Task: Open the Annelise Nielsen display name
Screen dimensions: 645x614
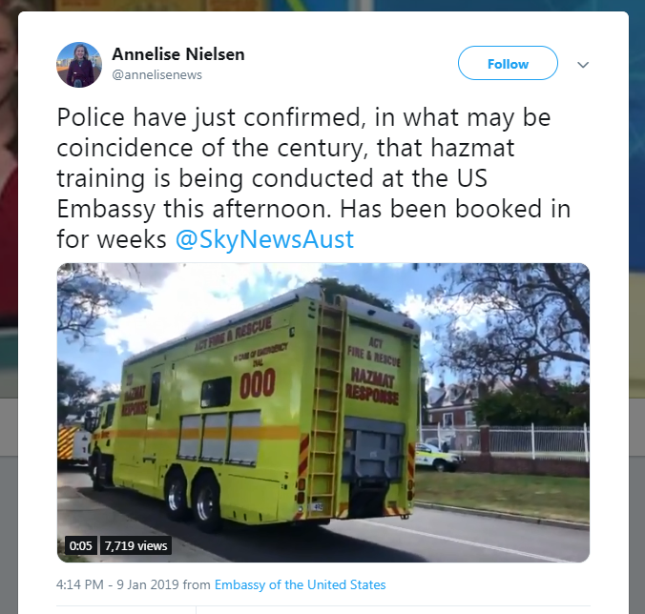Action: pyautogui.click(x=178, y=53)
